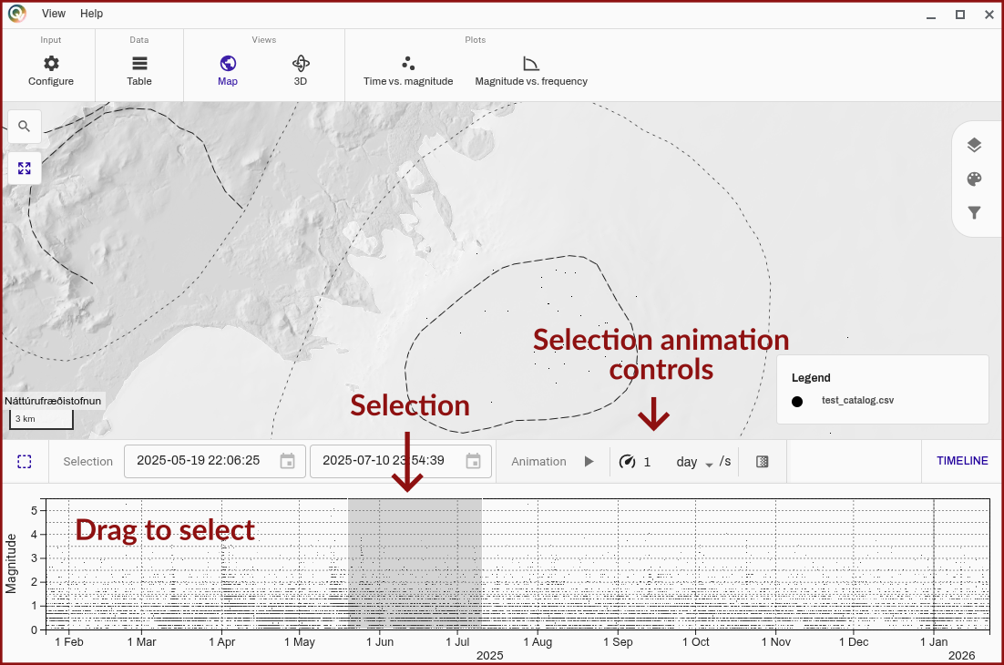Open the color palette settings icon
1004x665 pixels.
coord(974,179)
